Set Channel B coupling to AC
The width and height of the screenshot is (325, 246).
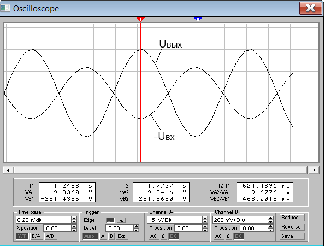click(219, 236)
